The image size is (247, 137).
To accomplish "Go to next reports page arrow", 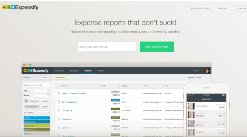I will 208,78.
